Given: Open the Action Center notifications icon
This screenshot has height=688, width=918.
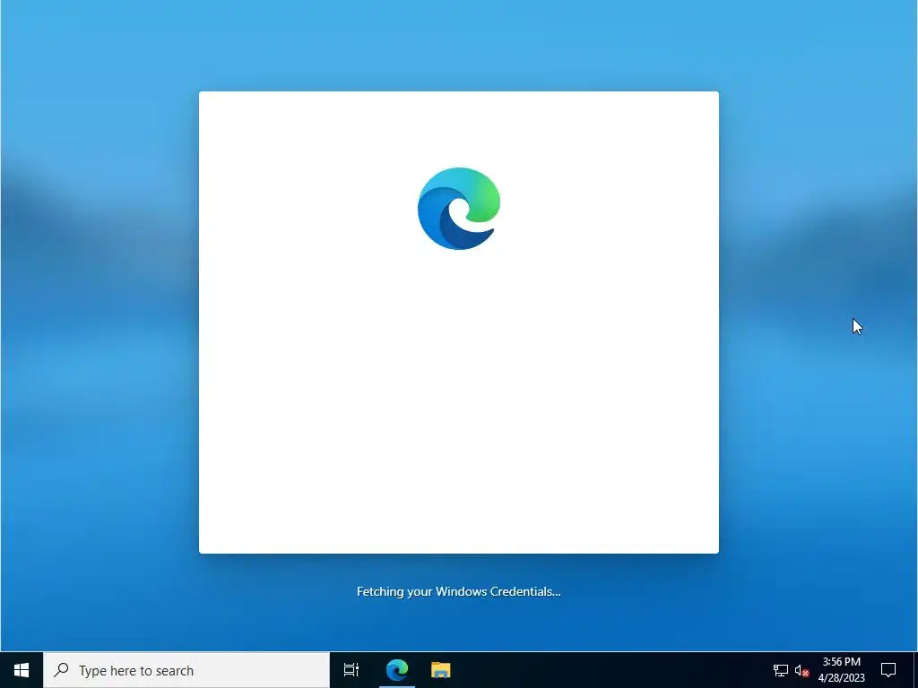Looking at the screenshot, I should pos(888,670).
